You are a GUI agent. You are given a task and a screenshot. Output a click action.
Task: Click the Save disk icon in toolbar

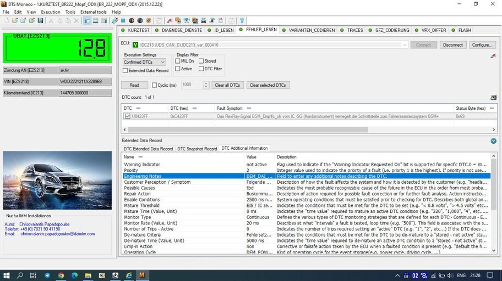coord(40,20)
